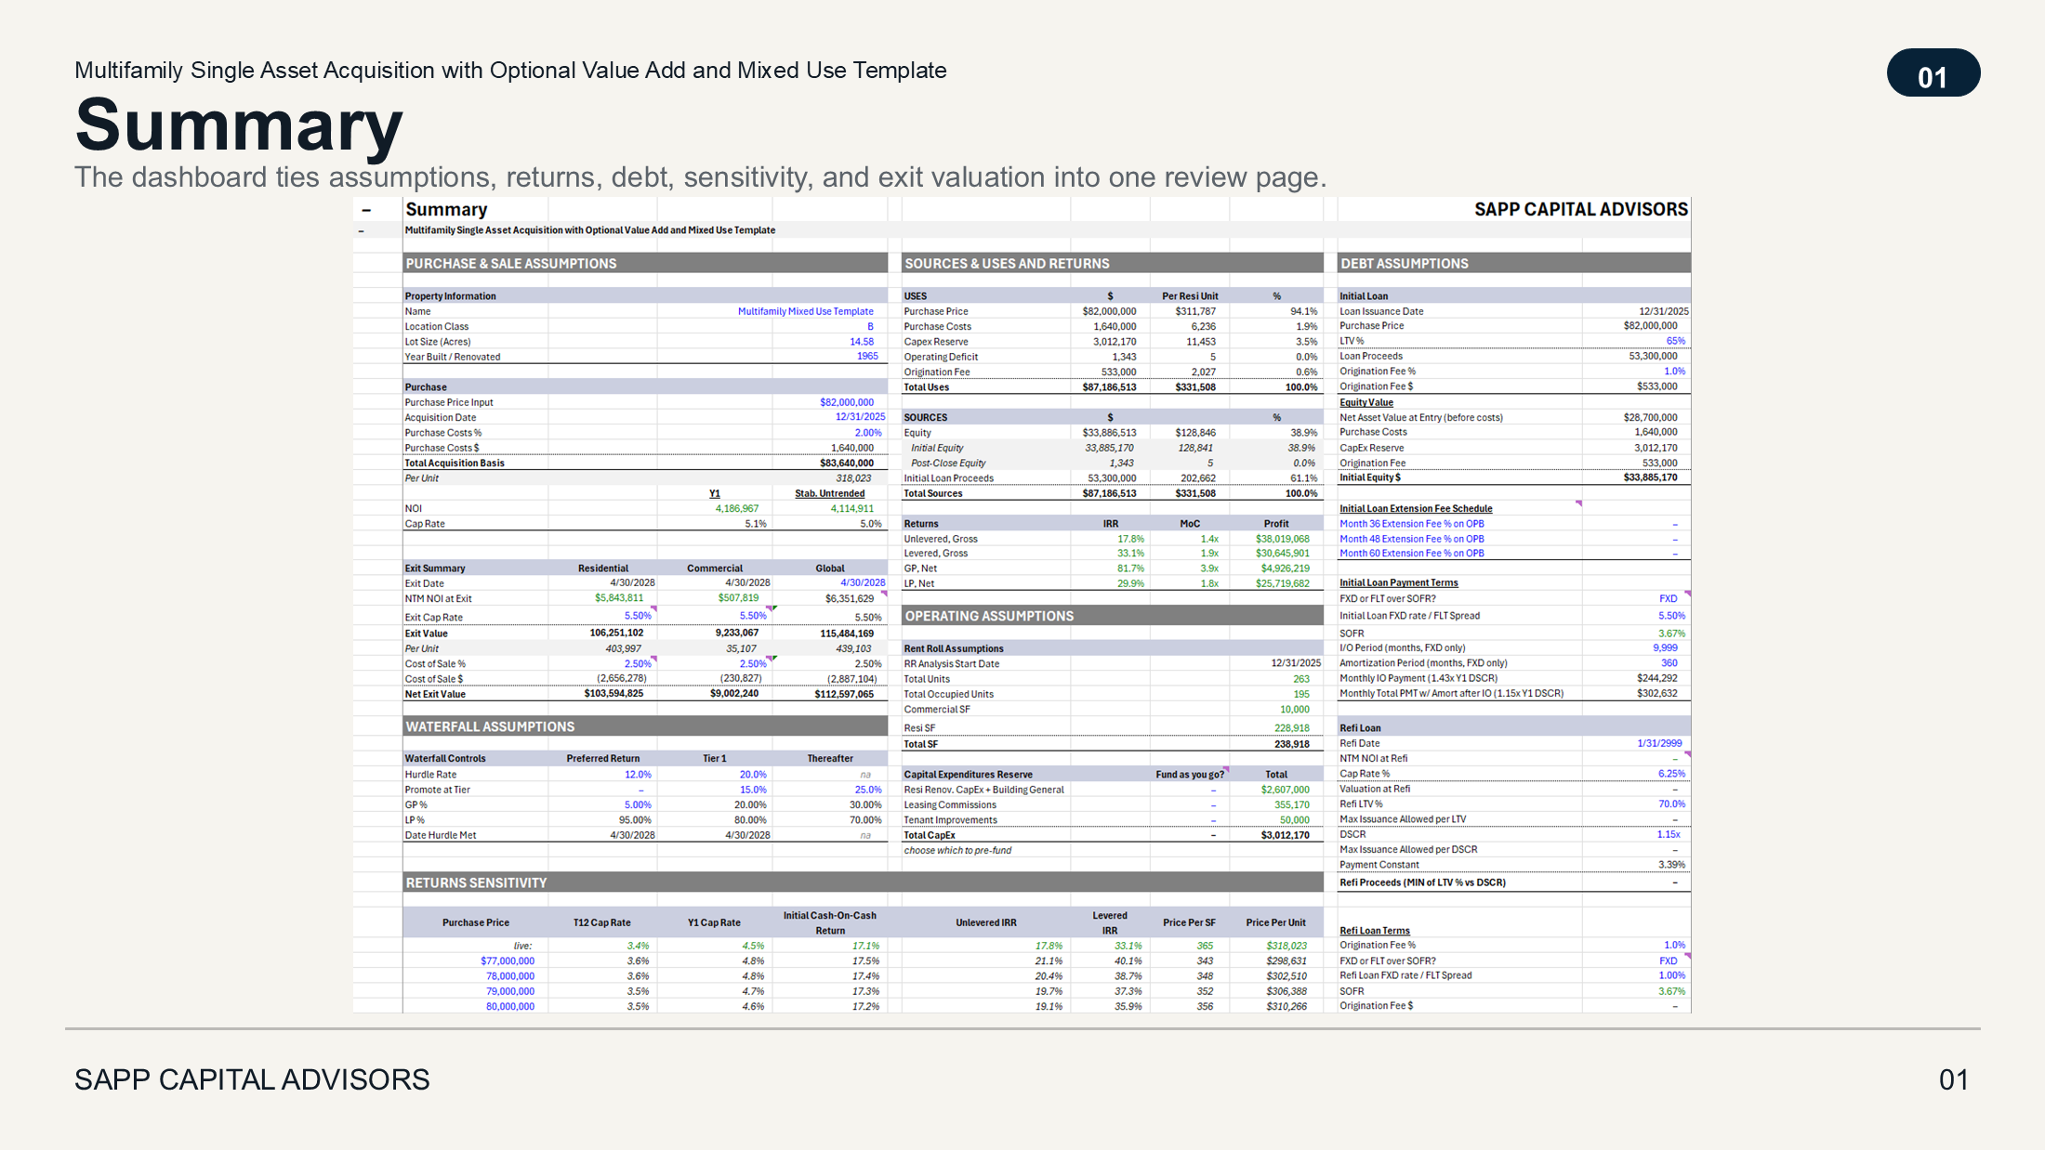Select the WATERFALL ASSUMPTIONS section header
The height and width of the screenshot is (1150, 2045).
tap(645, 726)
